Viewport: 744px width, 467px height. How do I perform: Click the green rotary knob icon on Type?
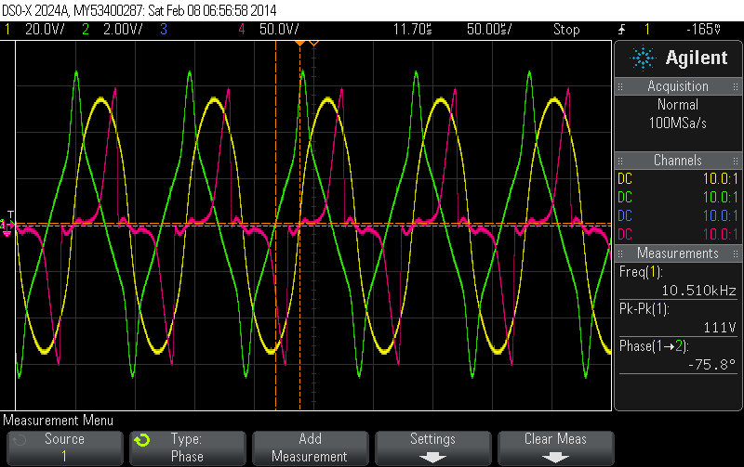pyautogui.click(x=142, y=440)
